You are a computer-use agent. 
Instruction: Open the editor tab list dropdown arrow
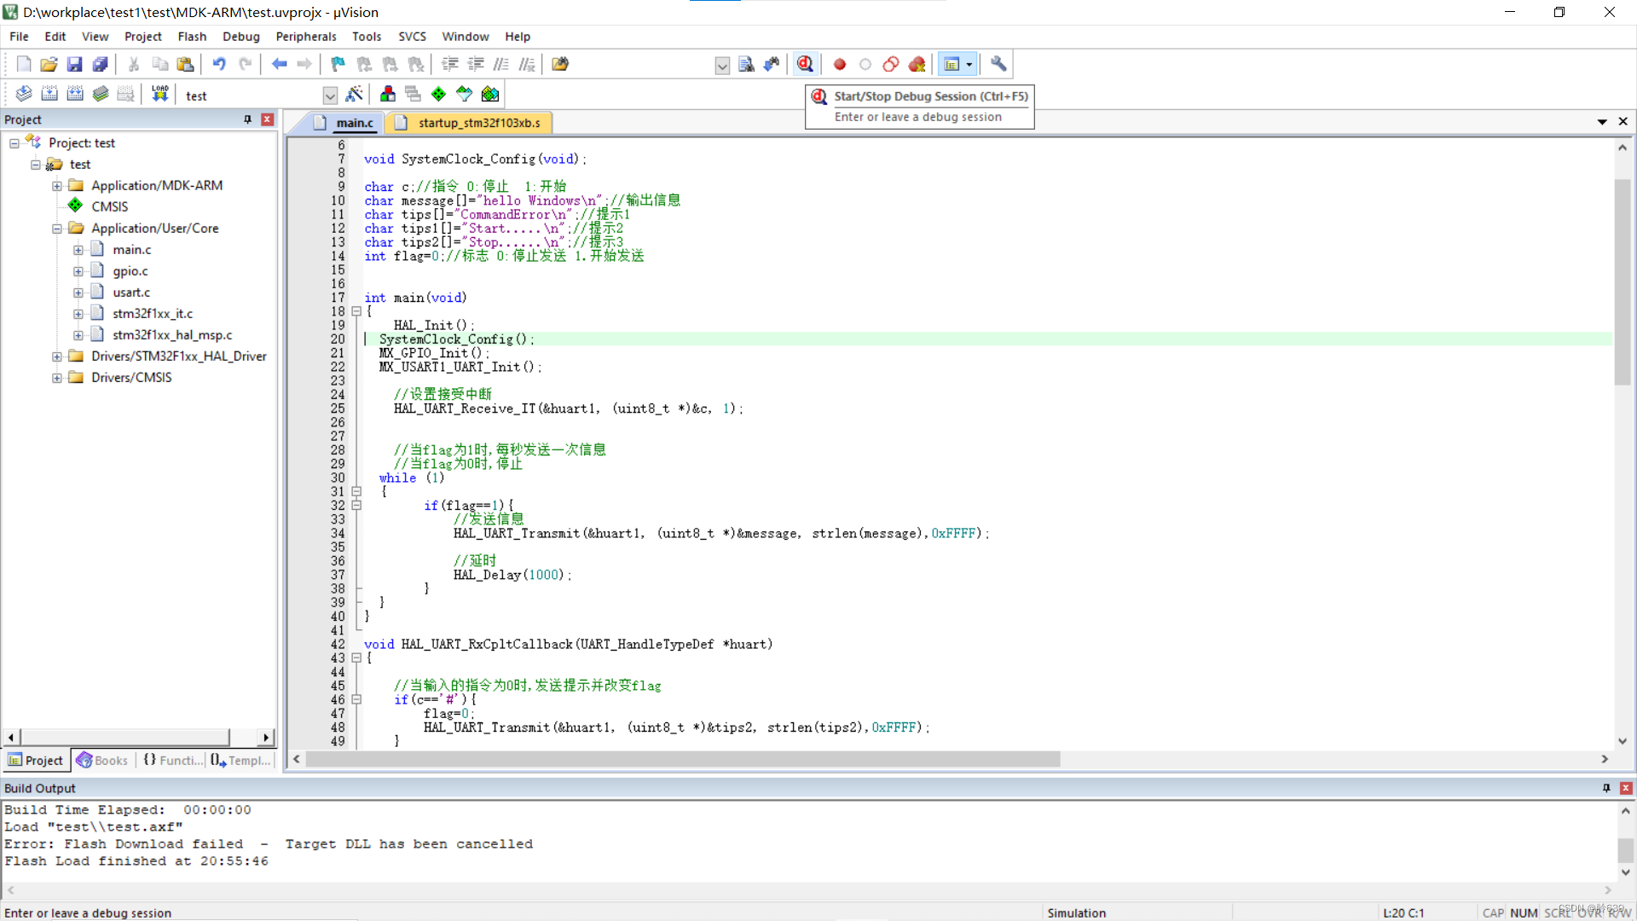point(1602,122)
